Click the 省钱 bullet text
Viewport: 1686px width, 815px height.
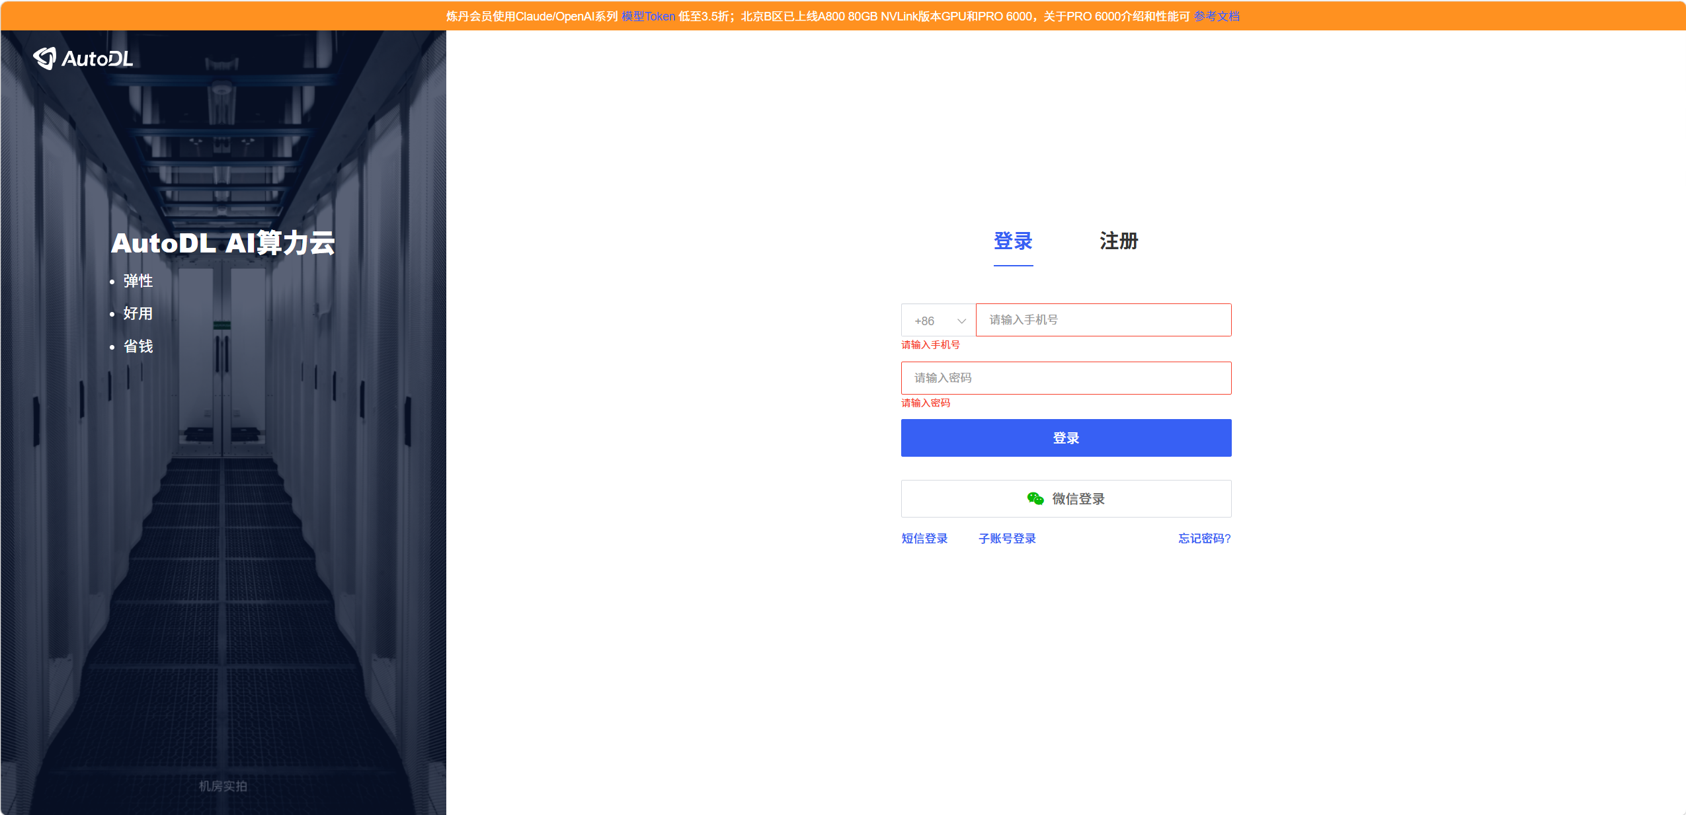[x=138, y=346]
